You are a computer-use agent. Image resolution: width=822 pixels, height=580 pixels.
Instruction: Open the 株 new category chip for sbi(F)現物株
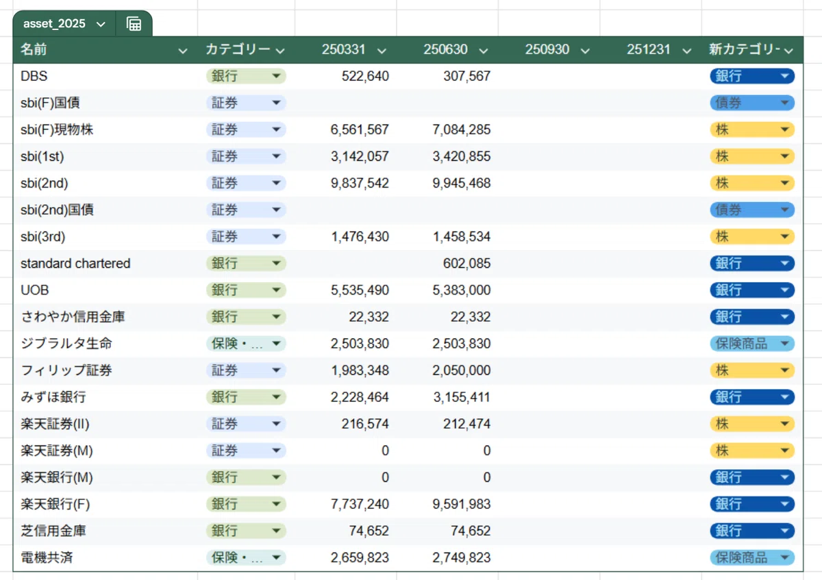pyautogui.click(x=752, y=129)
